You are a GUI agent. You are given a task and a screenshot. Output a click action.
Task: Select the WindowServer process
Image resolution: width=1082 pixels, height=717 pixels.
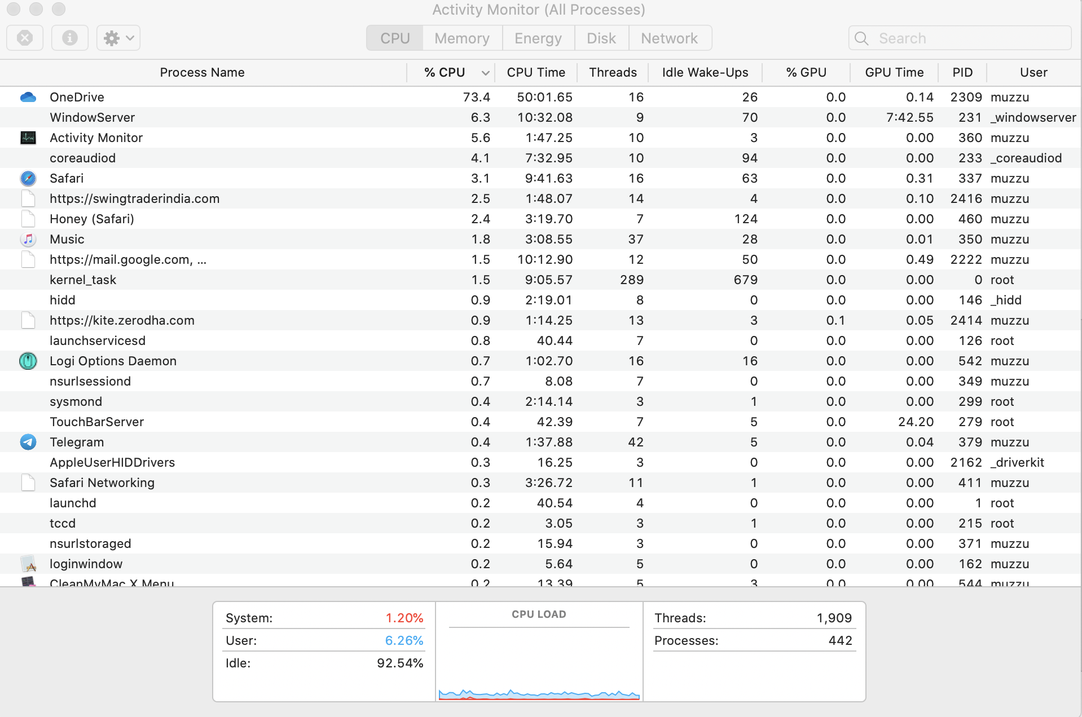93,117
